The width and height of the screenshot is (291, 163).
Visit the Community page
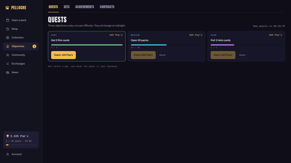click(x=21, y=55)
